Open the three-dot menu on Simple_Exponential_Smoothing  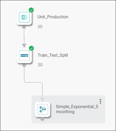tap(100, 101)
